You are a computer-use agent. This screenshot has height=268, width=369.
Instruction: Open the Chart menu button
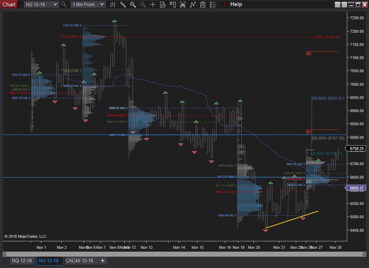[9, 5]
